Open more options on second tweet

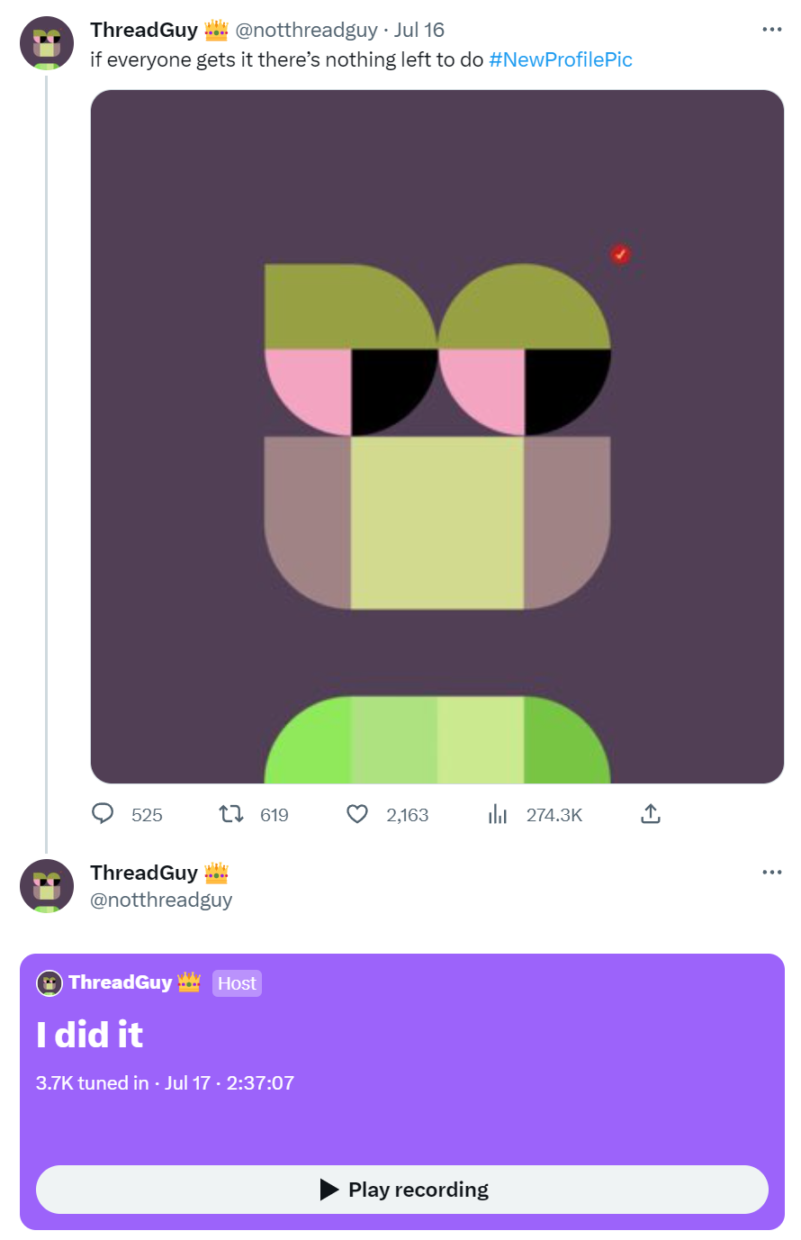pos(771,872)
